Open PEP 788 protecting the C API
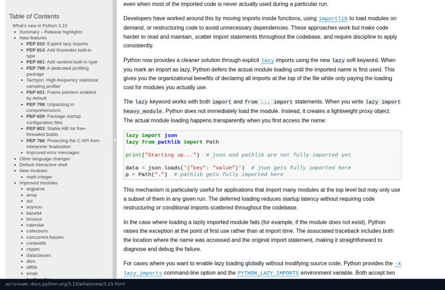This screenshot has width=445, height=290. point(63,144)
